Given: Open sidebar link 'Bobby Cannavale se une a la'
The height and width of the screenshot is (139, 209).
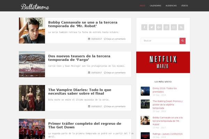Looking at the screenshot, I should click(168, 121).
